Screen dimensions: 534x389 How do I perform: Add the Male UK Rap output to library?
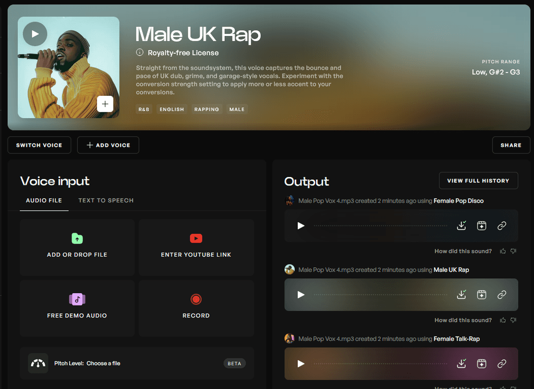point(481,295)
